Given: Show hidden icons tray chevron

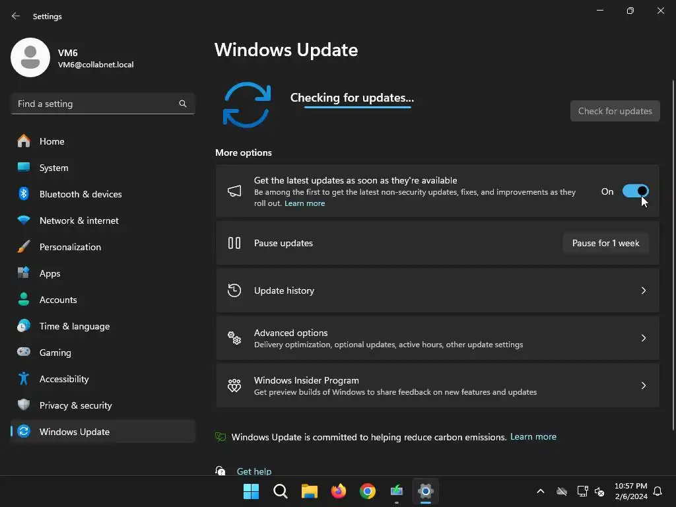Looking at the screenshot, I should point(540,491).
